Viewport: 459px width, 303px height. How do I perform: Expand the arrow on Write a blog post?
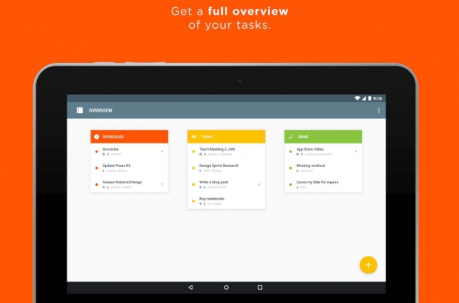259,184
